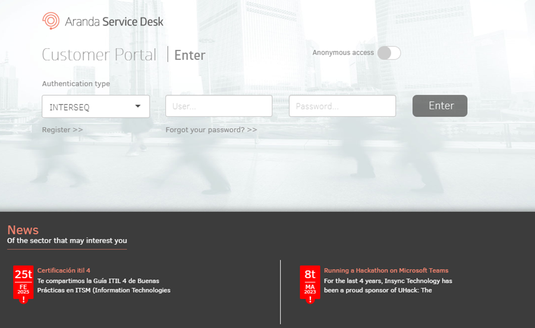The height and width of the screenshot is (328, 535).
Task: Focus the User input field
Action: point(219,106)
